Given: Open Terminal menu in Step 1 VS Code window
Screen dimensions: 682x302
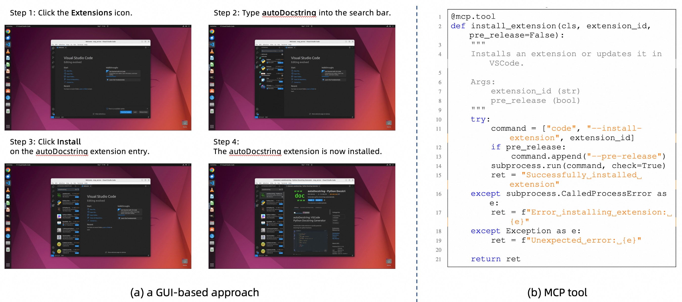Looking at the screenshot, I should click(80, 45).
